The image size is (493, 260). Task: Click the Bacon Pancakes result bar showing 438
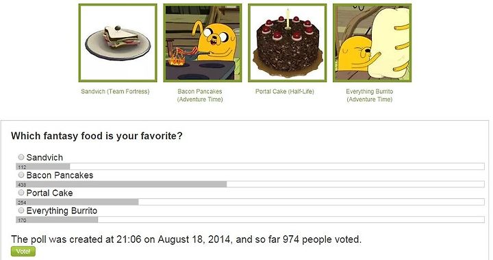(251, 185)
